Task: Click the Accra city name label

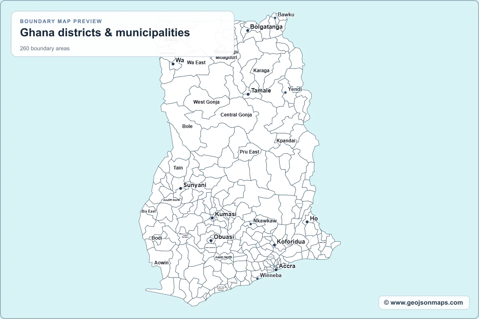Action: pos(287,266)
